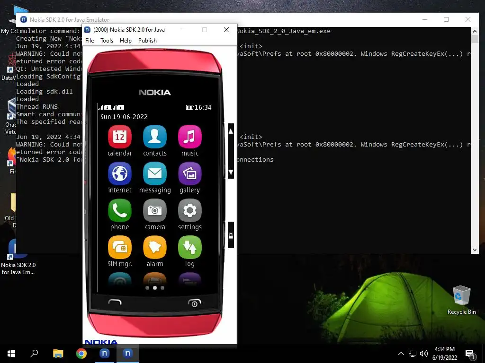Click the network tray icon

(413, 354)
